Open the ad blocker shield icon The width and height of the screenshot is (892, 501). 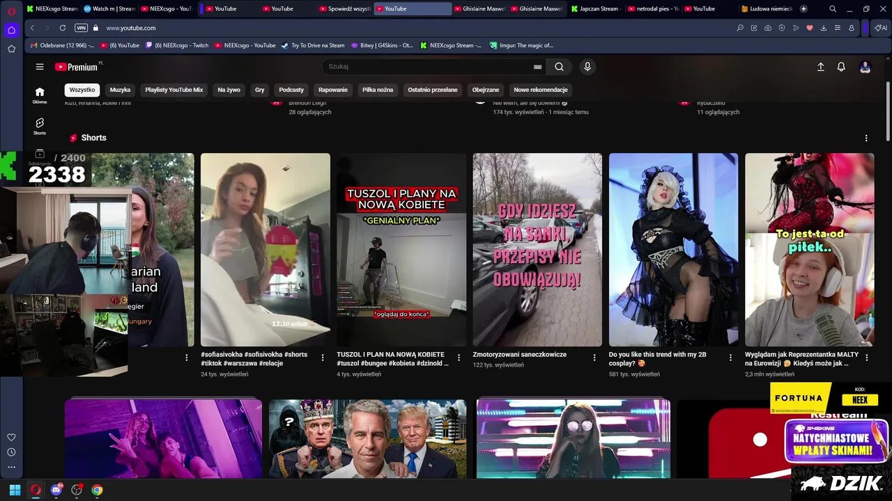[781, 28]
